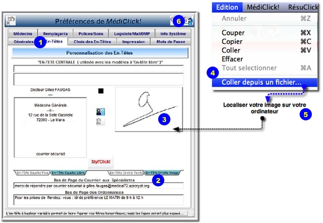Viewport: 323px width, 223px height.
Task: Open the MédiClick! menu
Action: (x=263, y=7)
